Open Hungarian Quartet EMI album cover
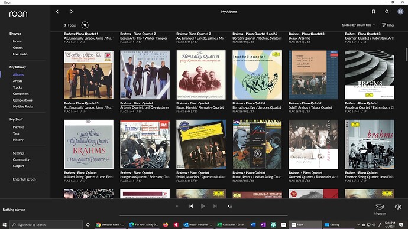 [145, 144]
